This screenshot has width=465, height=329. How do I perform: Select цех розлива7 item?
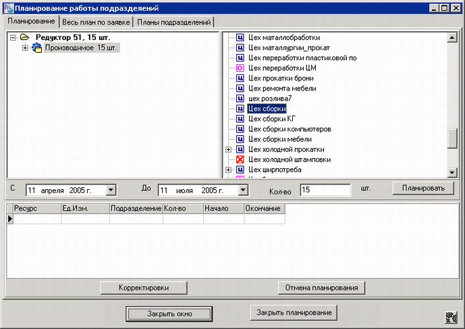[270, 98]
